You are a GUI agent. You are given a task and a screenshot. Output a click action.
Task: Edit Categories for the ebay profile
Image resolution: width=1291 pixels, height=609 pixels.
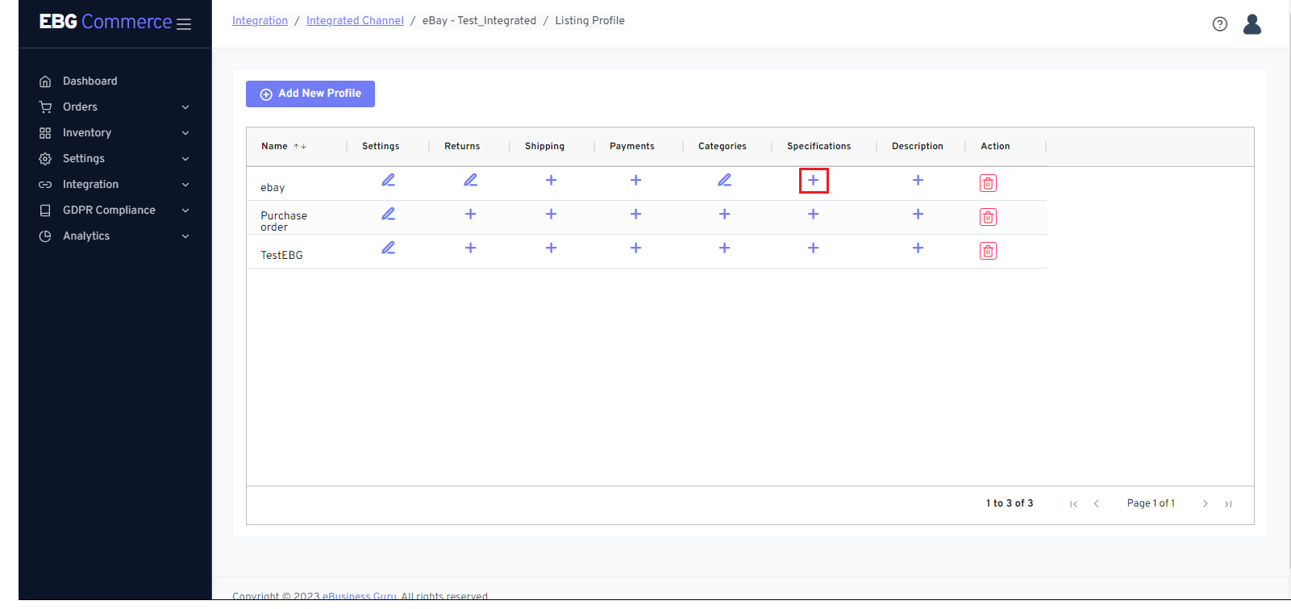(724, 180)
